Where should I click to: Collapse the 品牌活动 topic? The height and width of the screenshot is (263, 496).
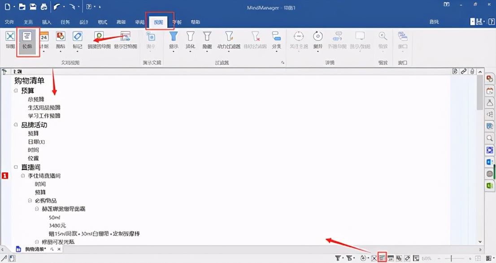(x=15, y=125)
